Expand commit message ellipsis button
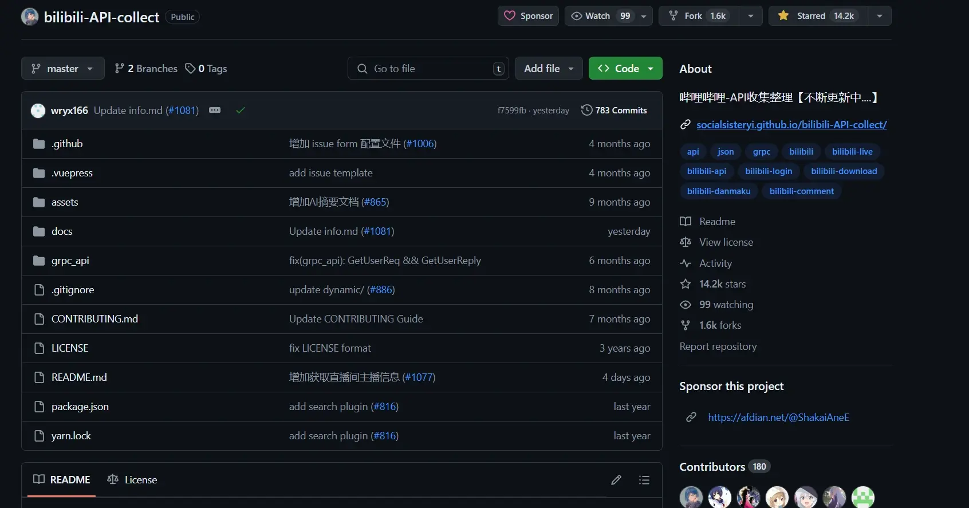The image size is (969, 508). [215, 110]
